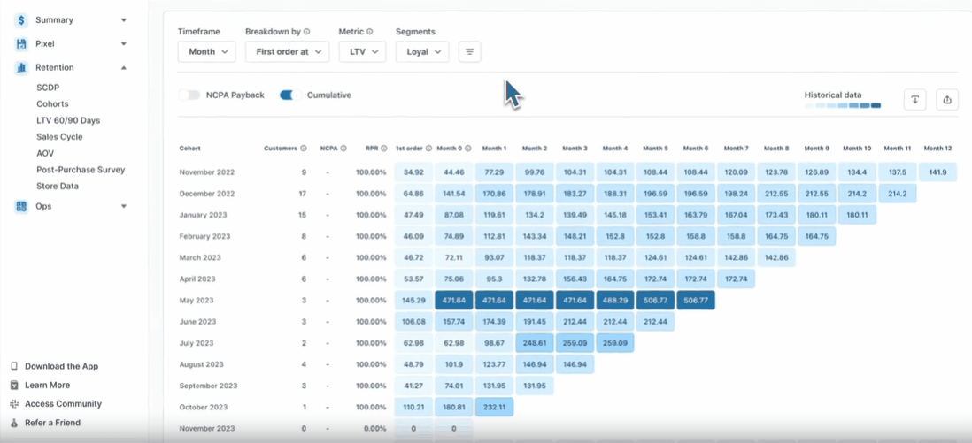The width and height of the screenshot is (972, 443).
Task: Click the share export icon at top right
Action: 946,100
